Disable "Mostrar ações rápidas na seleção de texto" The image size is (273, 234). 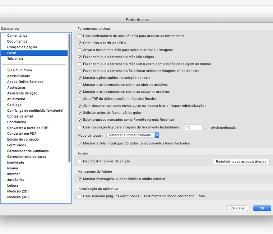80,78
